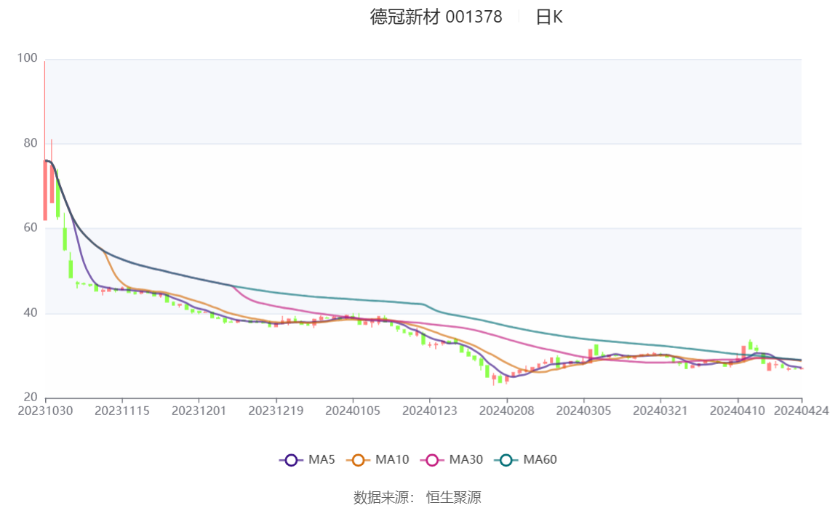835x508 pixels.
Task: Click the data source text 恒生聚源
Action: (454, 498)
